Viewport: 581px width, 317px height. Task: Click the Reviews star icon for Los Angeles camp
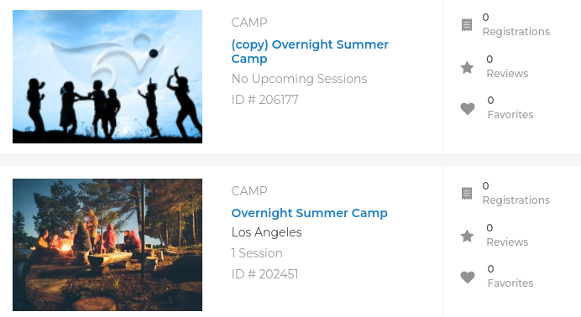pos(467,236)
